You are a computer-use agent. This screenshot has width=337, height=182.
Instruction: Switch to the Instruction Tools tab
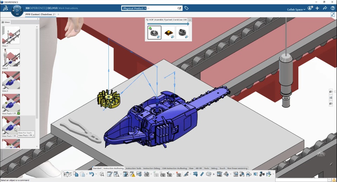click(133, 168)
